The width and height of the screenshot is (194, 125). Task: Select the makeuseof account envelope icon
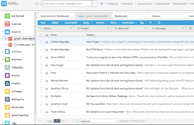[10, 45]
